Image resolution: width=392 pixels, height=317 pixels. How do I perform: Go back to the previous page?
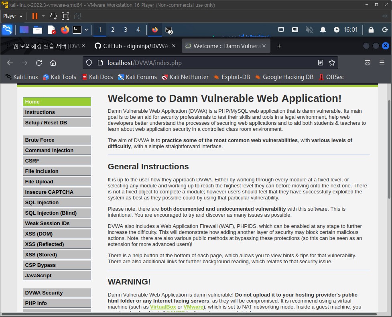(10, 63)
